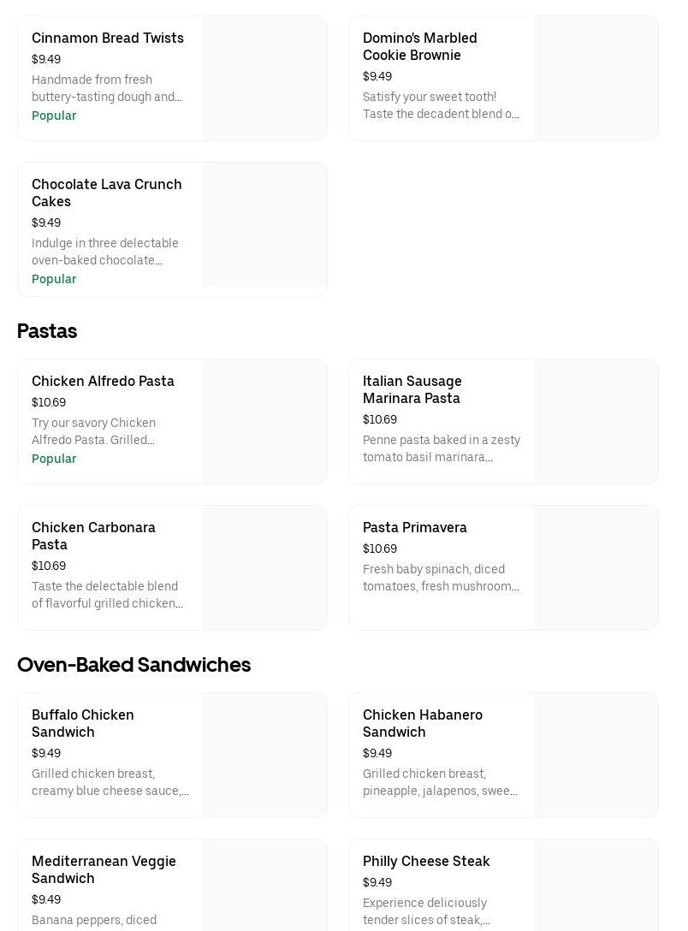Open the Chicken Habanero Sandwich item
The width and height of the screenshot is (688, 931).
coord(423,723)
